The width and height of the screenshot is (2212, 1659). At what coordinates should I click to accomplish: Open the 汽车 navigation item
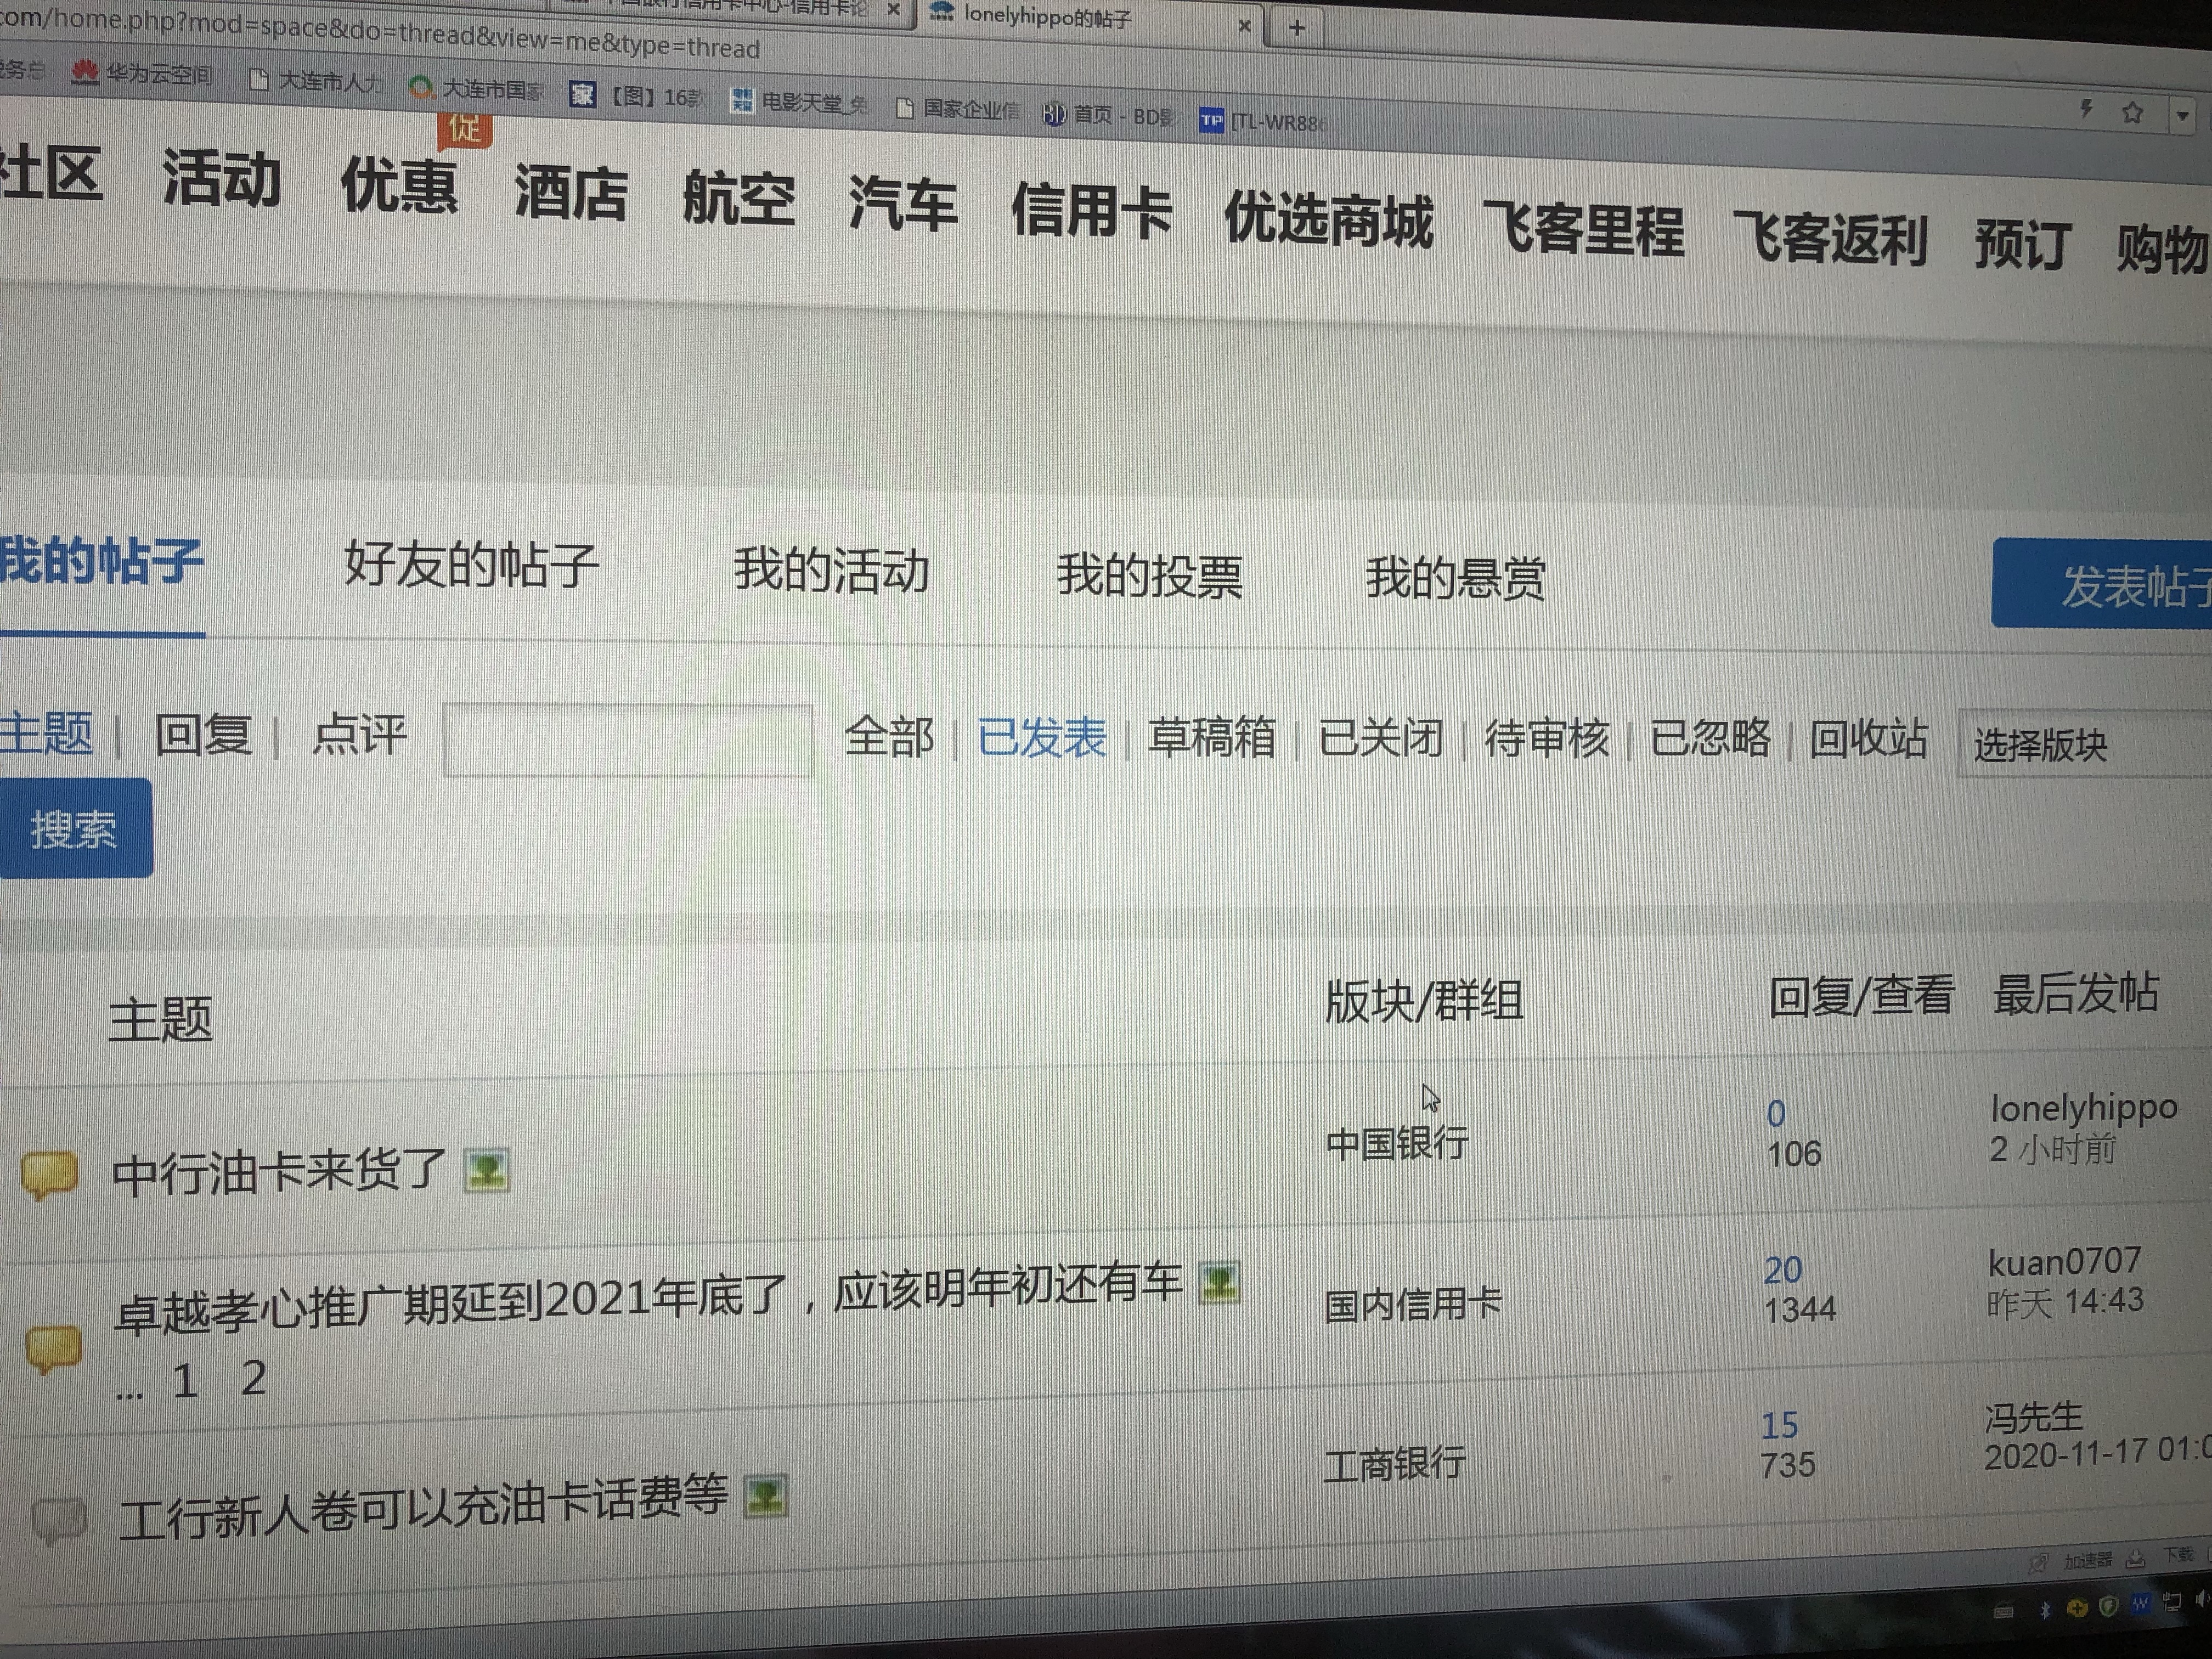click(903, 205)
